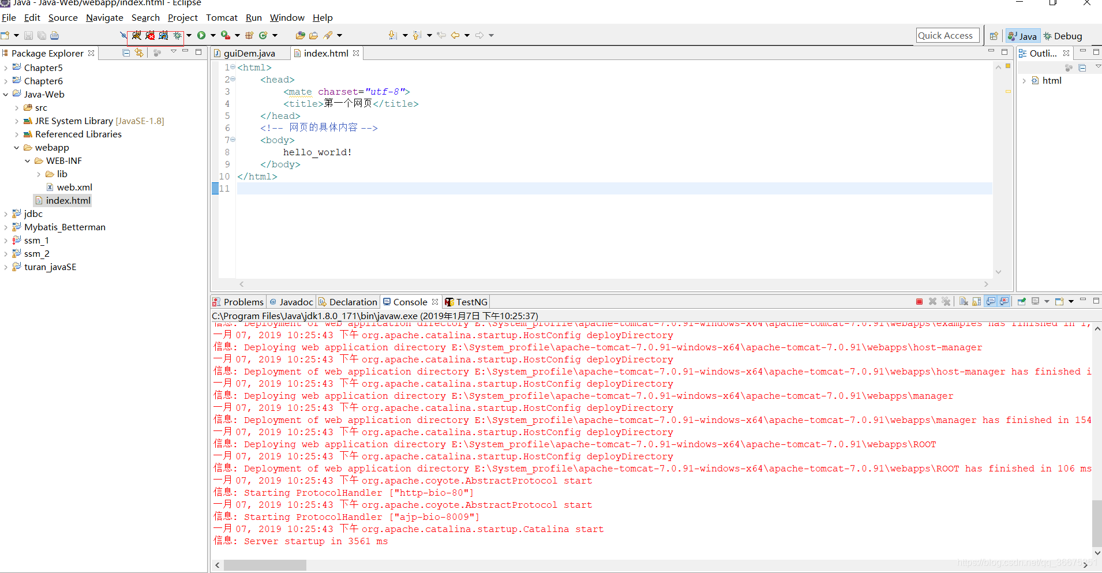Click the Console horizontal scrollbar thumb
The image size is (1102, 573).
(265, 565)
